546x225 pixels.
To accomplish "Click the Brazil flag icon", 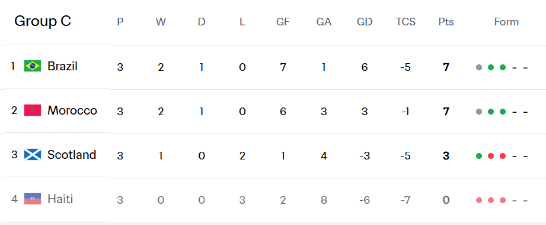I will 33,66.
